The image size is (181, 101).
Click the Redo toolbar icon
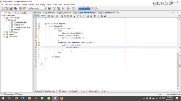24,8
